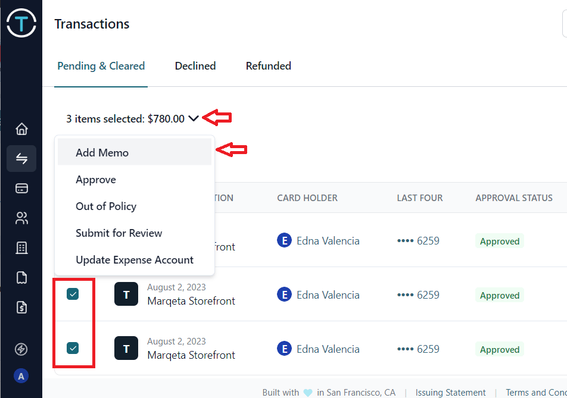Uncheck the second highlighted transaction checkbox
This screenshot has height=398, width=567.
[x=73, y=347]
